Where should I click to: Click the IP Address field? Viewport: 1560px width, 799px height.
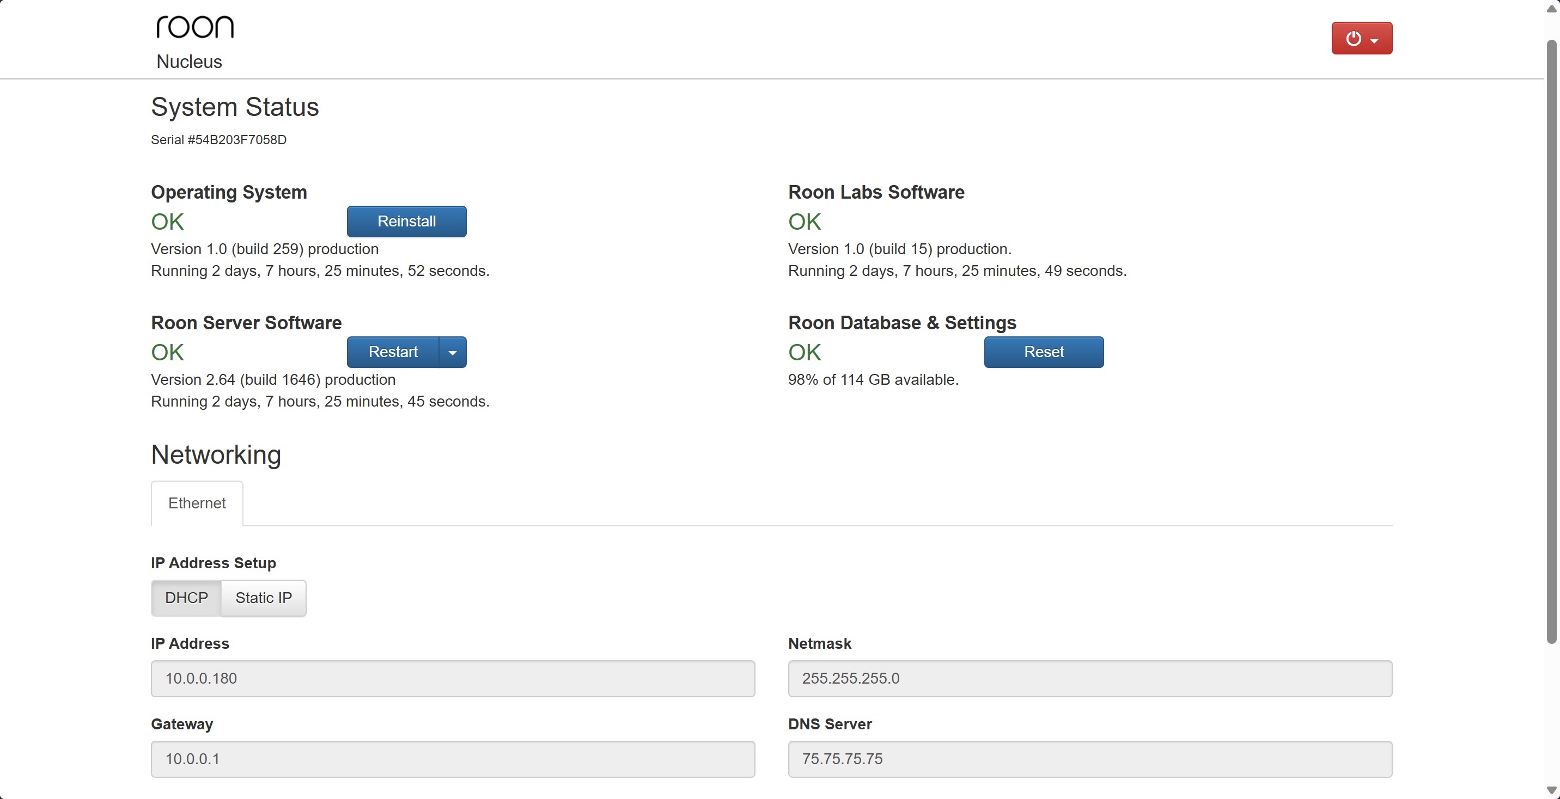[x=453, y=679]
